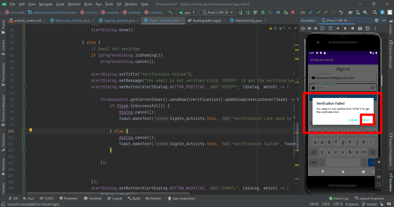The width and height of the screenshot is (394, 207).
Task: Switch to the MainActivity.java tab
Action: (248, 21)
